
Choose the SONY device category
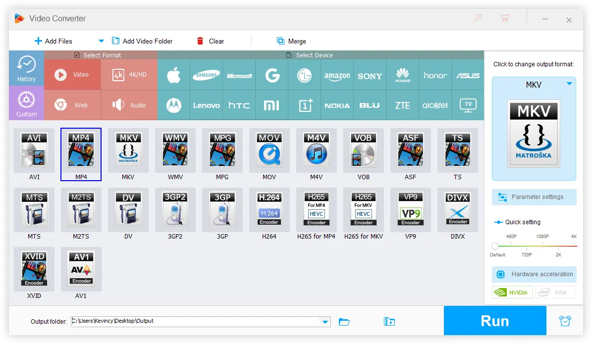[x=370, y=75]
